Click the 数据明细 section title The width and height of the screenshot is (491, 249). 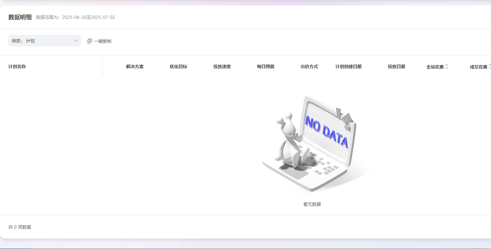[x=20, y=17]
